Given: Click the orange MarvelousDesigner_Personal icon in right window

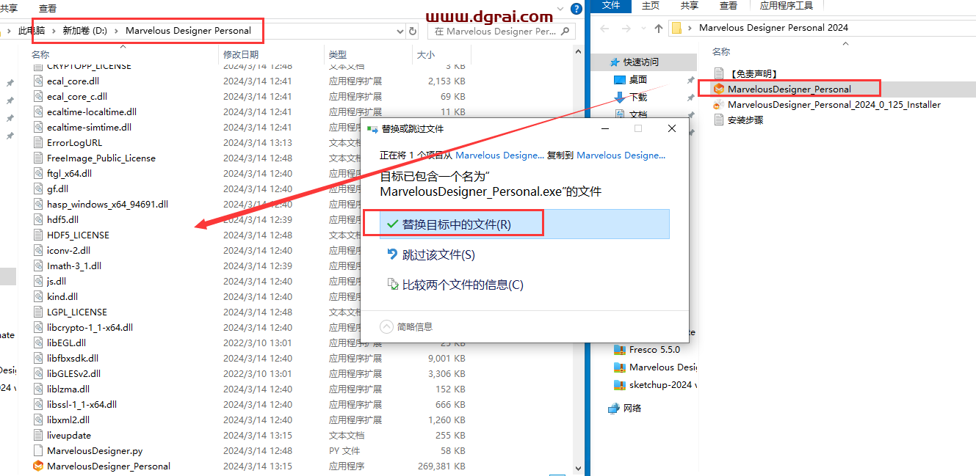Looking at the screenshot, I should point(719,89).
